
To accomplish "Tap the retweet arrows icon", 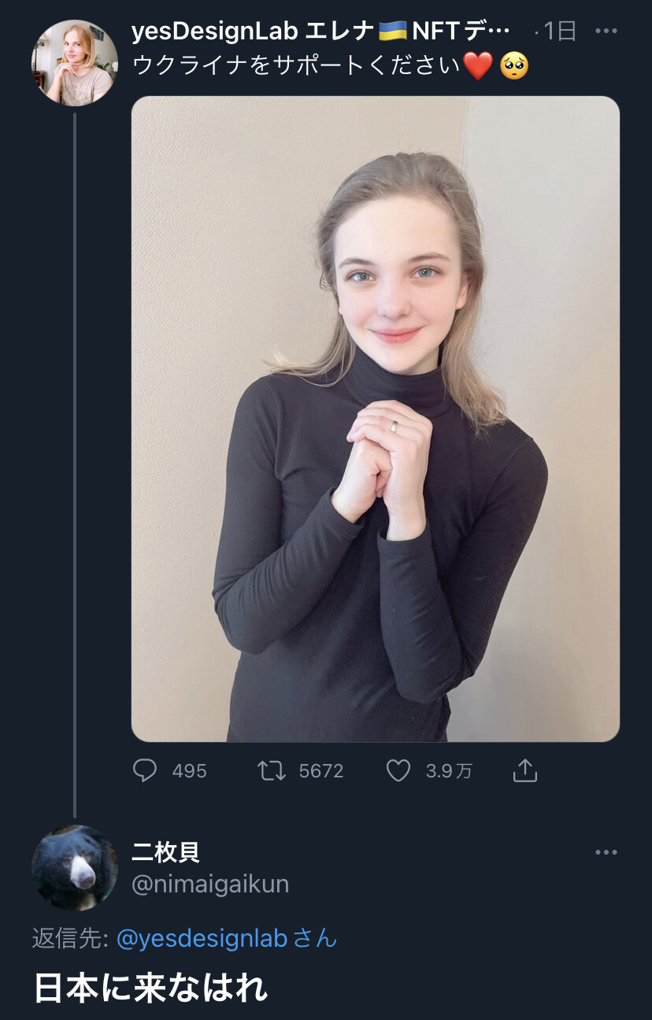I will (272, 770).
